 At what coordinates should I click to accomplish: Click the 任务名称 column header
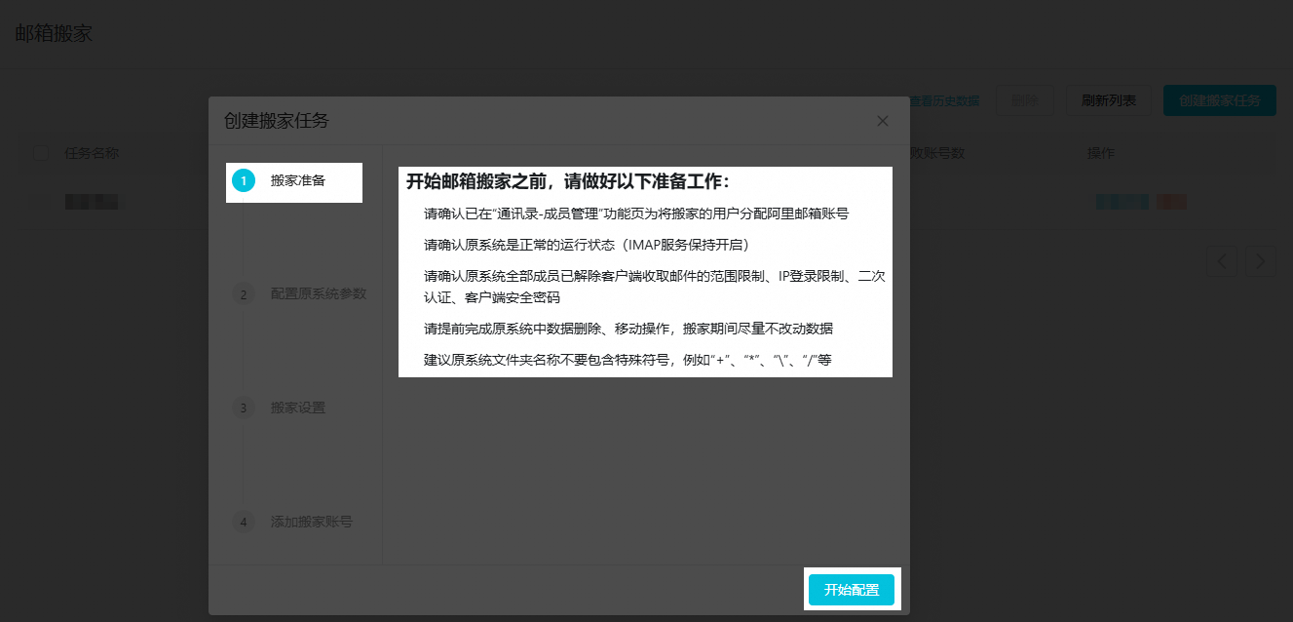tap(92, 153)
